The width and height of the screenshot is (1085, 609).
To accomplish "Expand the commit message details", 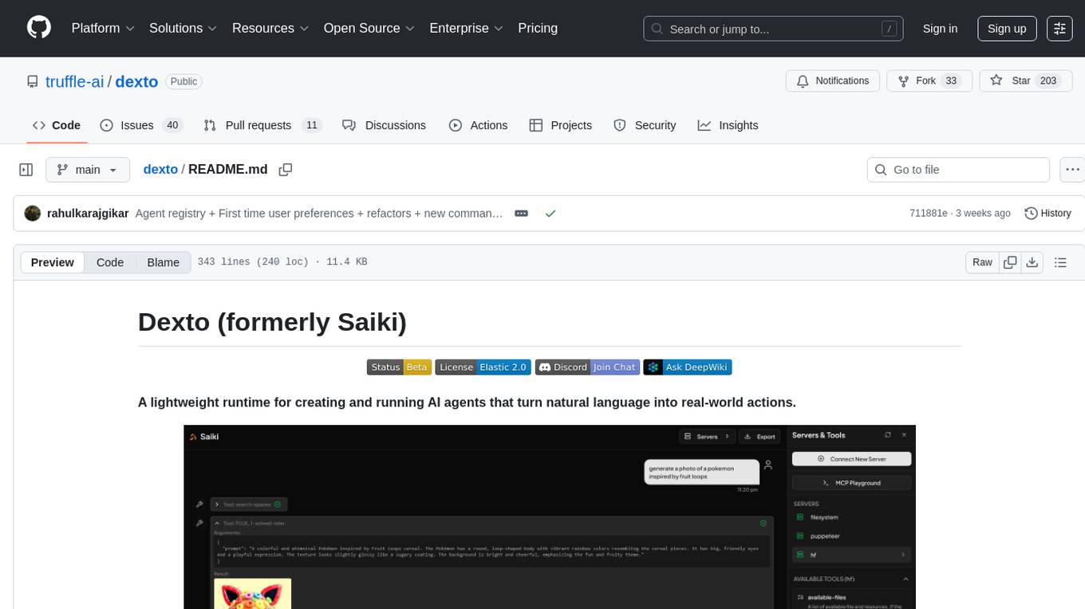I will tap(521, 214).
